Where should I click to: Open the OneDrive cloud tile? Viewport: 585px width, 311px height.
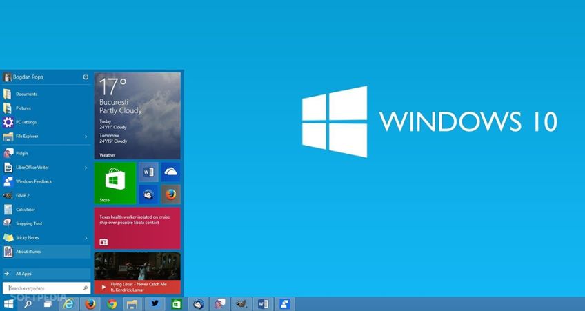pyautogui.click(x=170, y=172)
